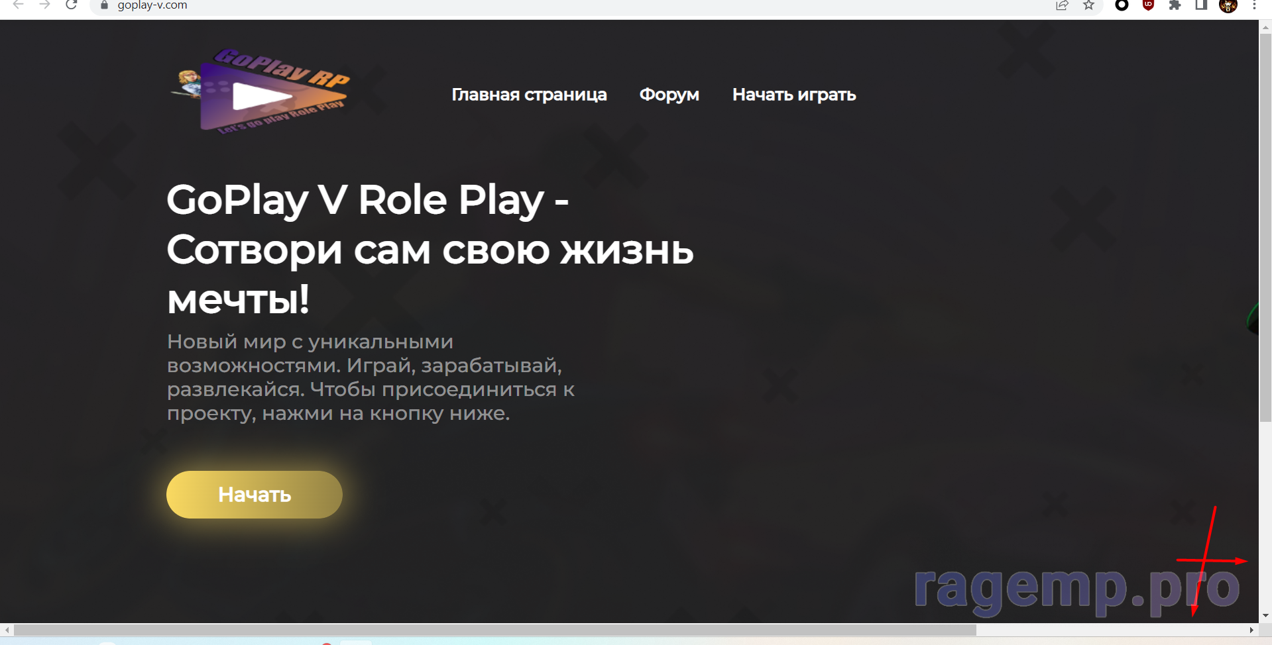Open the Chrome three-dot menu

1254,5
